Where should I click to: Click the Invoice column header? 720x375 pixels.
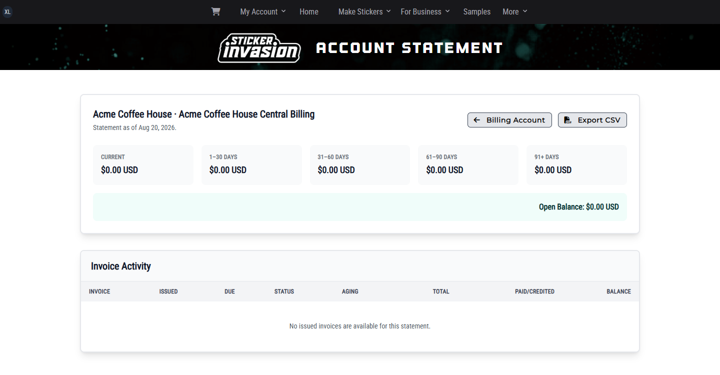click(99, 291)
